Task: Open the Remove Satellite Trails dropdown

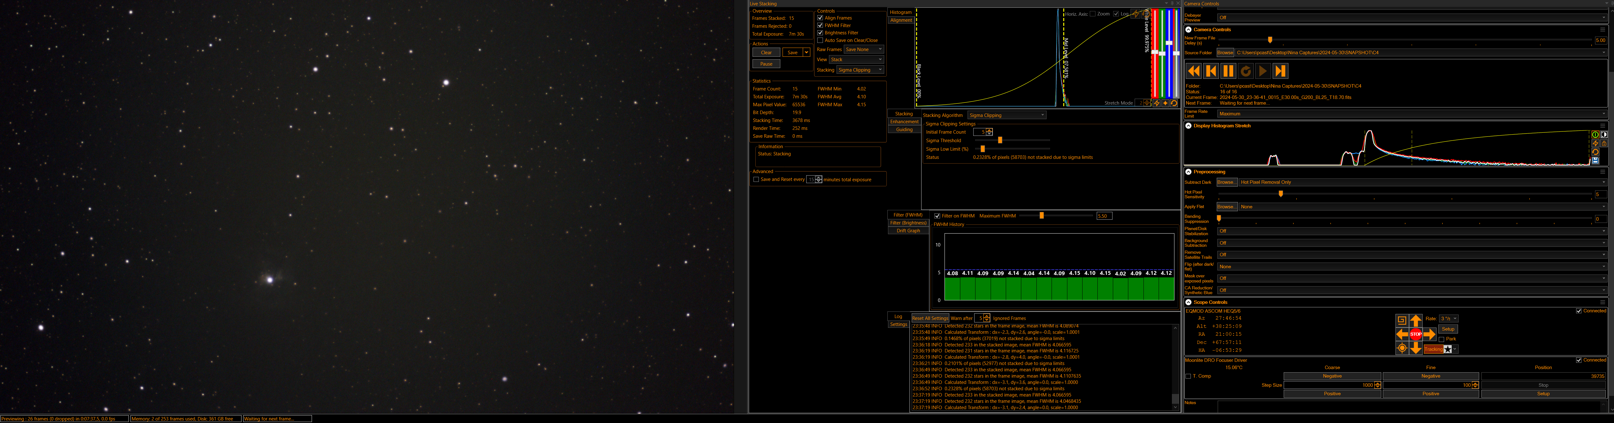Action: (1412, 255)
